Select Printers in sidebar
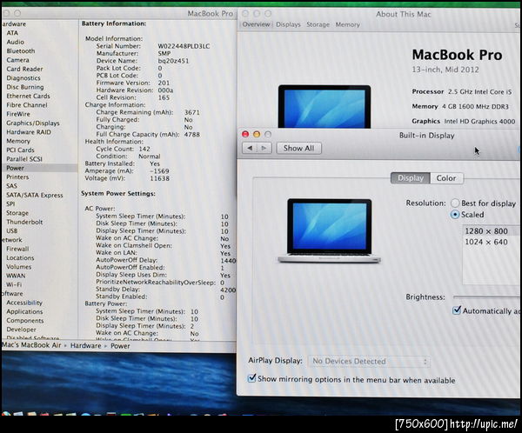This screenshot has width=522, height=433. click(x=17, y=177)
